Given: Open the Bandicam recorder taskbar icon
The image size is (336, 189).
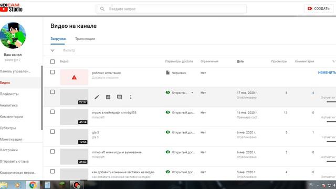Looking at the screenshot, I should pos(77,185).
